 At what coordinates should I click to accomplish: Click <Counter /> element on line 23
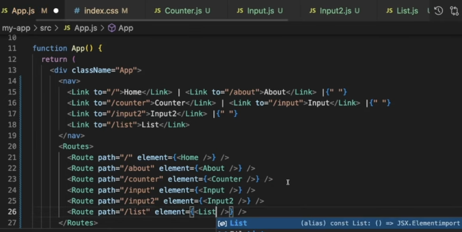[x=232, y=179]
